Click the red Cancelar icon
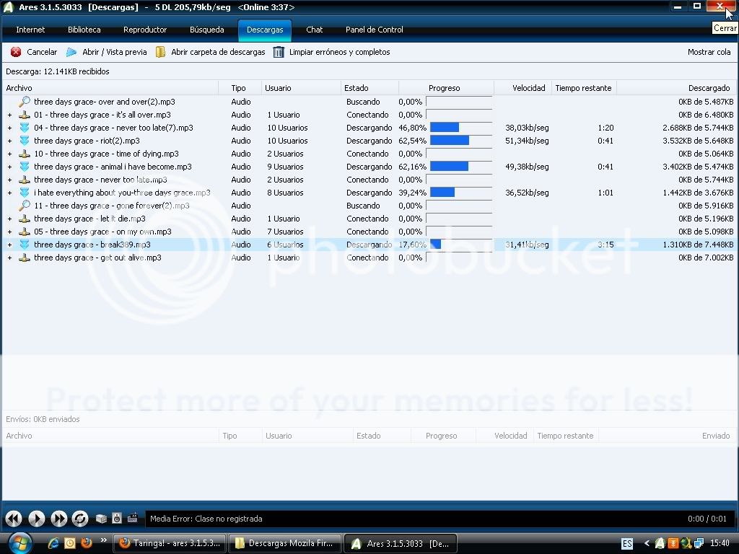 [16, 52]
